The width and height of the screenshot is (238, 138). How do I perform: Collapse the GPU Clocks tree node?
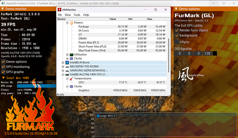(x=67, y=86)
